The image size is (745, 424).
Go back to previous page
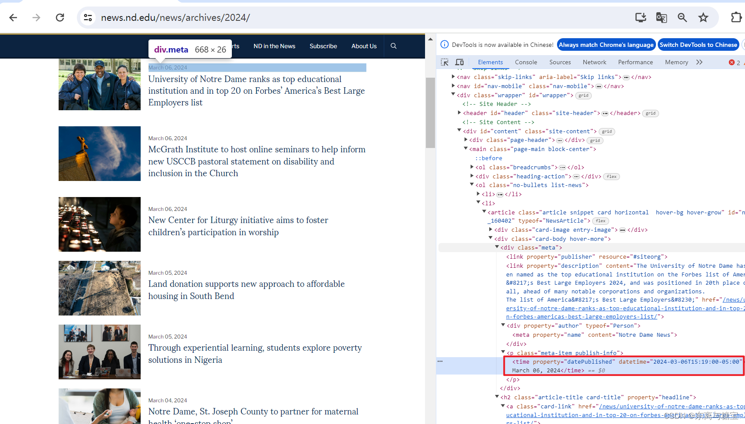[x=13, y=17]
